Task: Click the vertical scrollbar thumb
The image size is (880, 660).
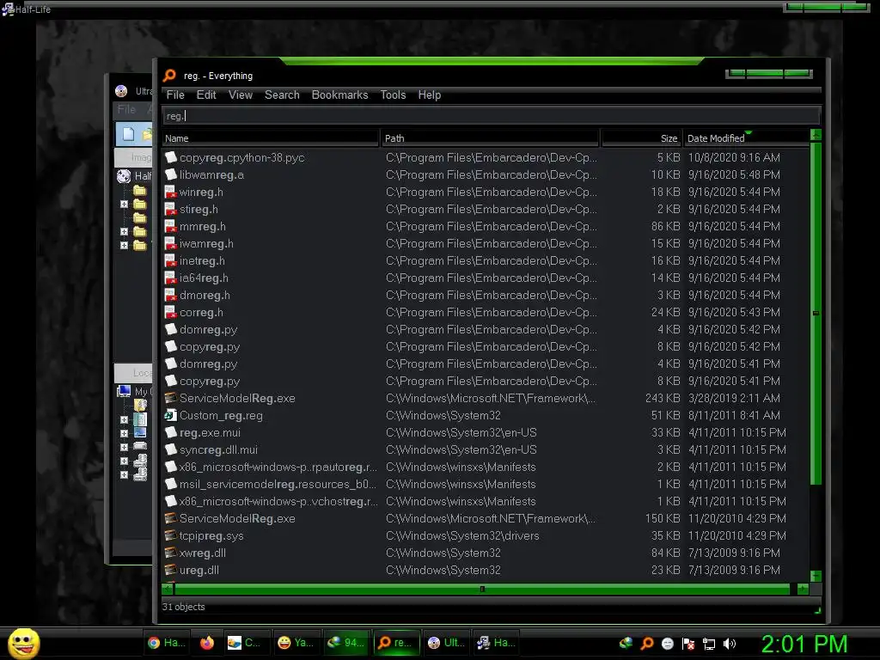Action: click(x=816, y=313)
